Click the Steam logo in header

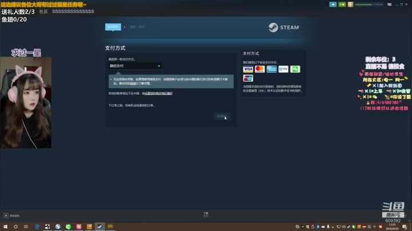click(284, 27)
